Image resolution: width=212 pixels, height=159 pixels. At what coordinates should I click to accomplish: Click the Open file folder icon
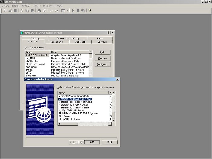pos(10,11)
